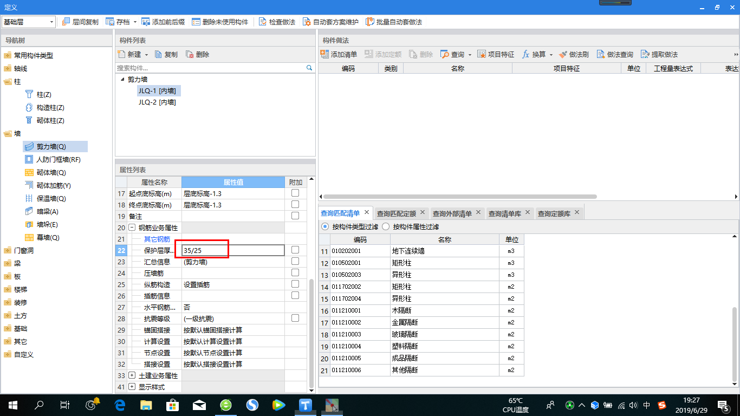
Task: Open 查询 dropdown arrow
Action: point(470,55)
